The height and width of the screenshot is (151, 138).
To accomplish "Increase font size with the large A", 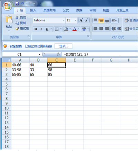I will coord(81,20).
